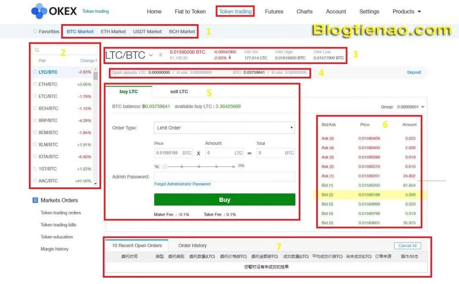This screenshot has height=284, width=459.
Task: Select the XLM/BTC pair row
Action: (62, 145)
